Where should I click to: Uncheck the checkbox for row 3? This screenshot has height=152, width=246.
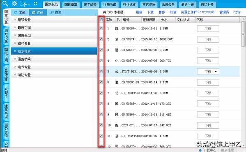101,50
